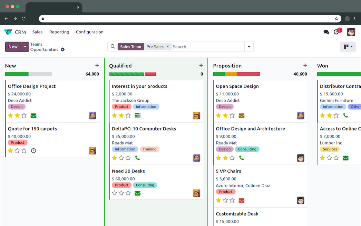This screenshot has height=226, width=361.
Task: Click plus icon in Proposition column header
Action: [305, 66]
